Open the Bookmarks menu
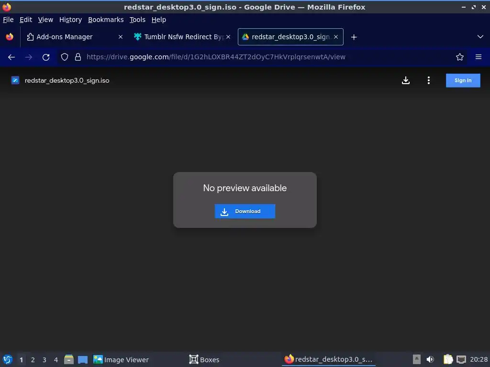490x367 pixels. tap(106, 20)
